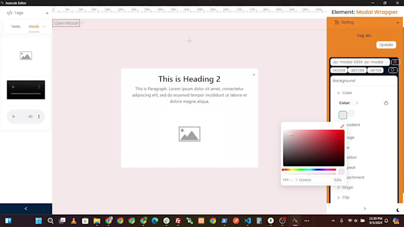Pick a shade in the saturation square
Screen dimensions: 404x227
314,148
